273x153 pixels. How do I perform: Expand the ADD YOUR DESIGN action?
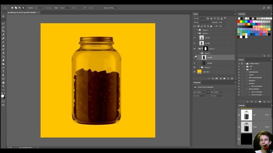pyautogui.click(x=247, y=78)
